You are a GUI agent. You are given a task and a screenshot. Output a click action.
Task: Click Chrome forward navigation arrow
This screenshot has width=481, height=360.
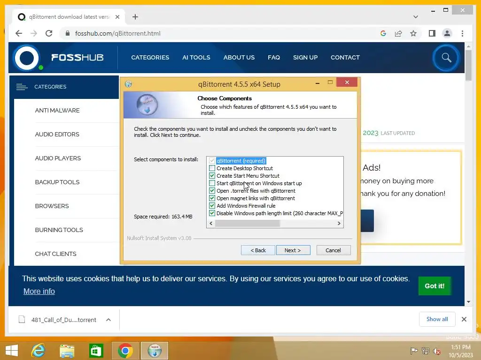point(34,33)
